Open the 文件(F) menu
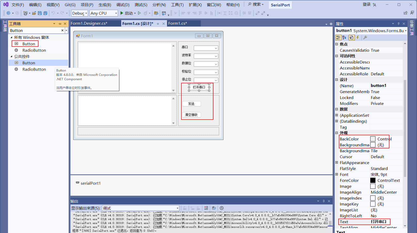The image size is (417, 233). coord(18,5)
